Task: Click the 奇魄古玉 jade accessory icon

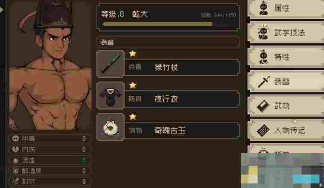Action: point(110,127)
